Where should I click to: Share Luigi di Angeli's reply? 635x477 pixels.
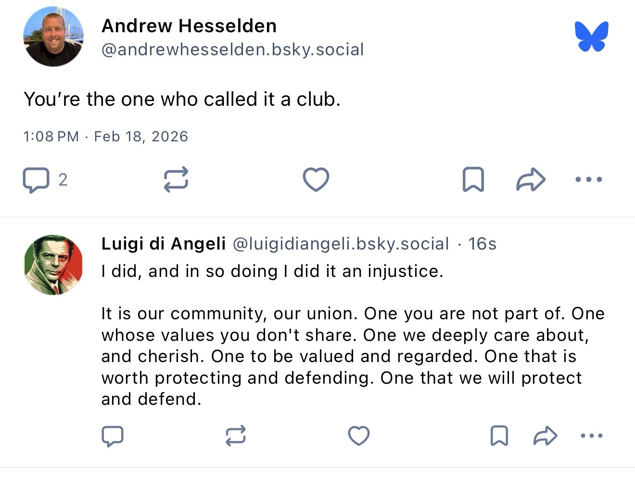tap(546, 436)
